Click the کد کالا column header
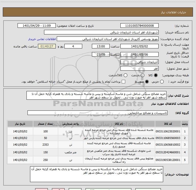Viewport: 196px width, 190px height. tap(168, 124)
